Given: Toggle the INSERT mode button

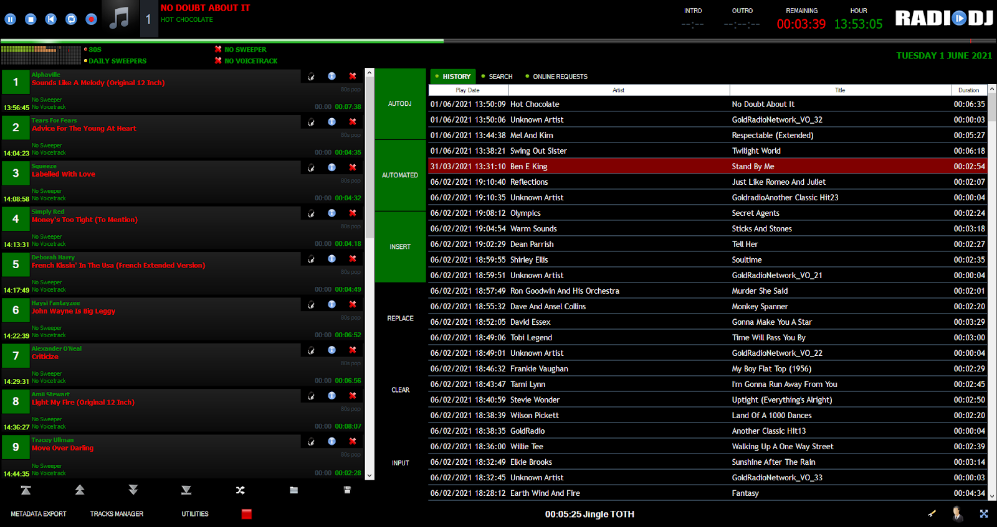Looking at the screenshot, I should pyautogui.click(x=400, y=247).
